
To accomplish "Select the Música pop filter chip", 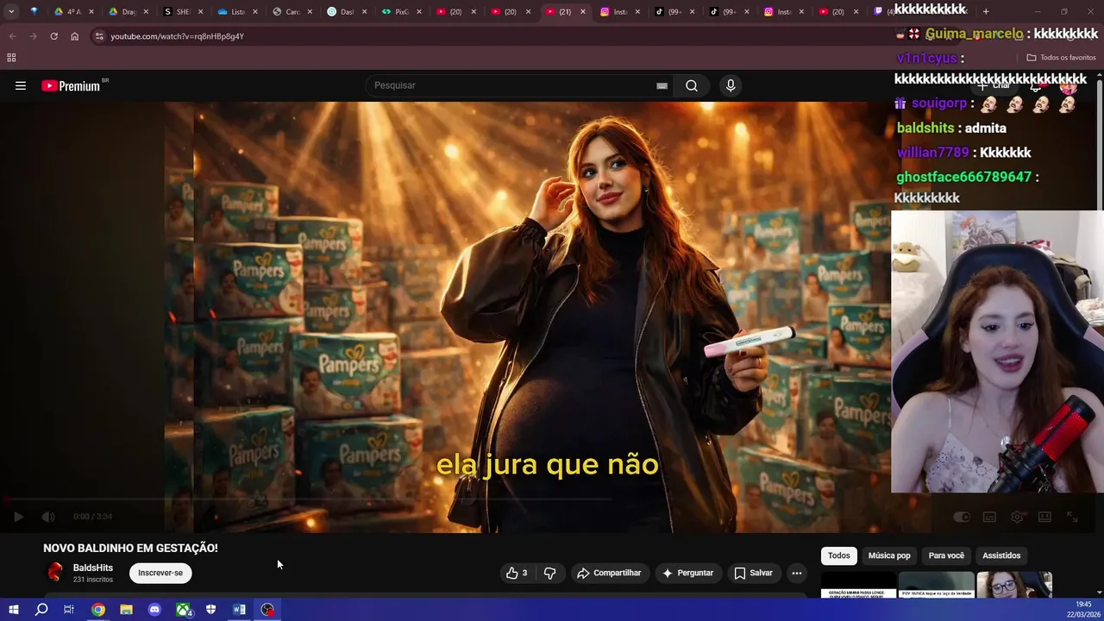I will click(x=889, y=555).
